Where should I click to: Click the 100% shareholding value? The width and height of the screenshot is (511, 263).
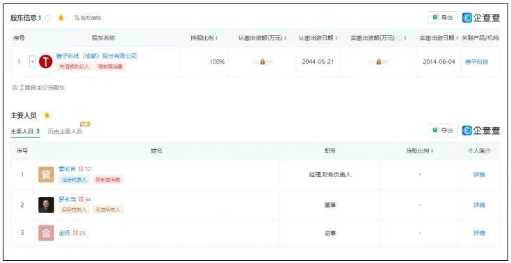[x=217, y=62]
